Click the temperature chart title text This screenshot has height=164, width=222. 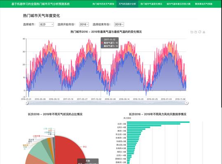coord(106,32)
